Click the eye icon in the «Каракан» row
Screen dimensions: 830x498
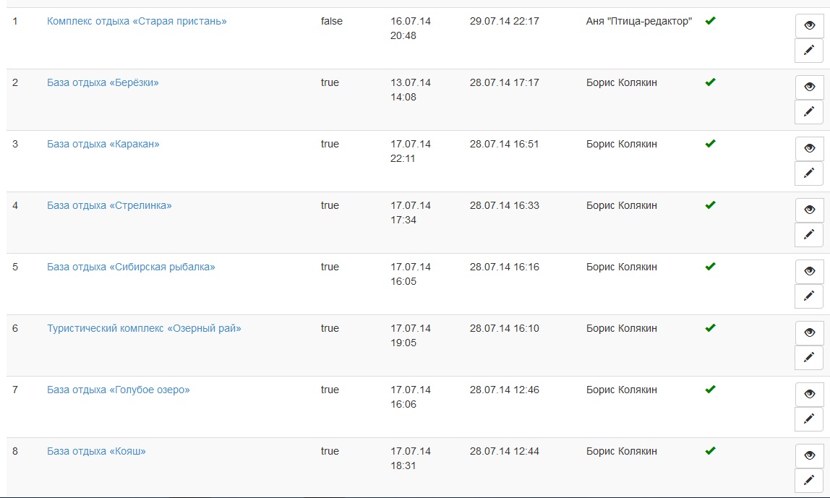(x=809, y=148)
